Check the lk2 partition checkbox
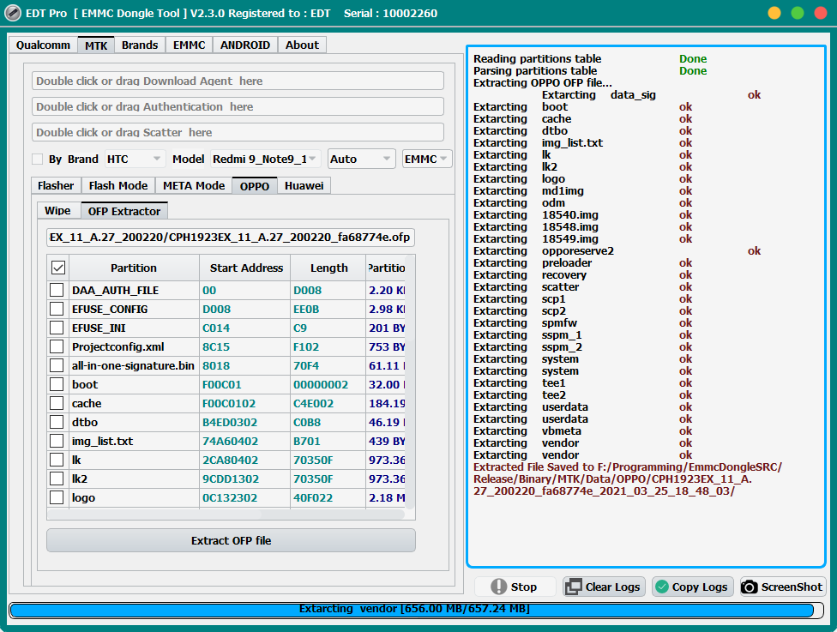The width and height of the screenshot is (837, 632). pyautogui.click(x=57, y=479)
